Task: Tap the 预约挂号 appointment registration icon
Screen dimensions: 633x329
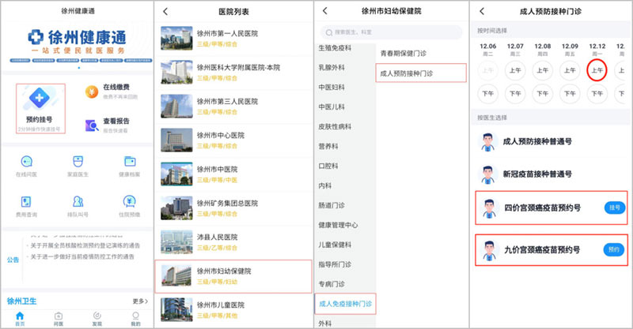Action: [38, 97]
